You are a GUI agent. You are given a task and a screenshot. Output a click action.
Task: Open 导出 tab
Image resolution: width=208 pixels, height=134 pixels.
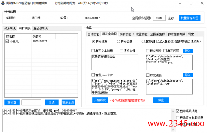coord(191,34)
